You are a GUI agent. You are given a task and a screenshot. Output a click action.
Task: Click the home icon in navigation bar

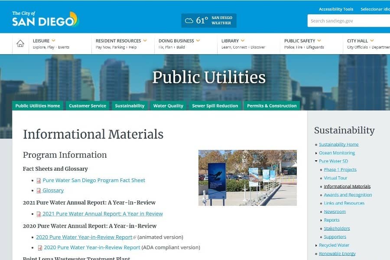pyautogui.click(x=20, y=43)
